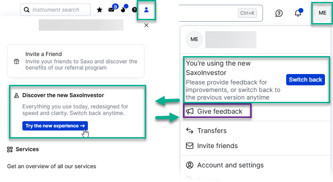The width and height of the screenshot is (333, 182).
Task: Click the Instrument search field
Action: (x=55, y=10)
